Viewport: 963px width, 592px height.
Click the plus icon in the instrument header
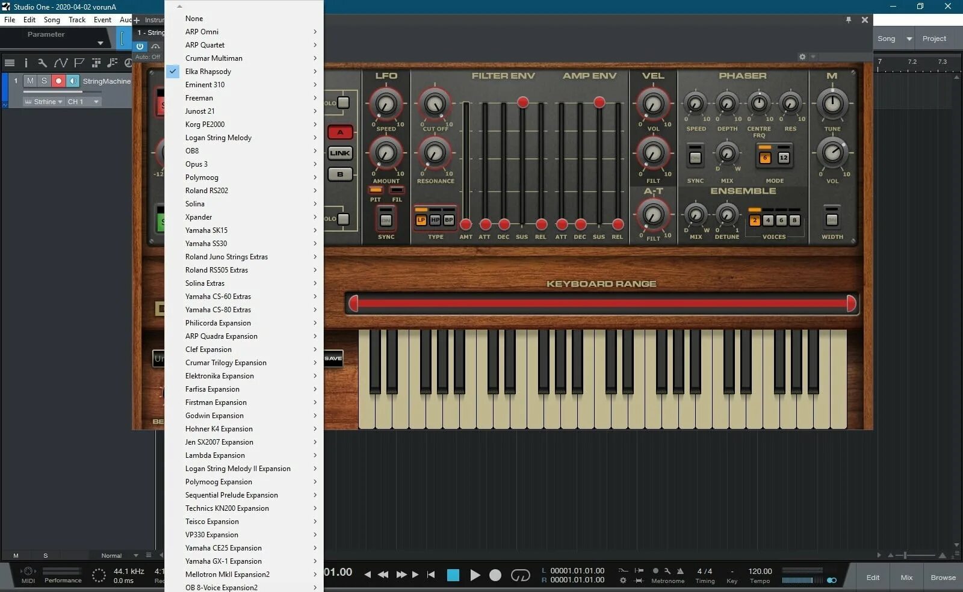(x=137, y=20)
